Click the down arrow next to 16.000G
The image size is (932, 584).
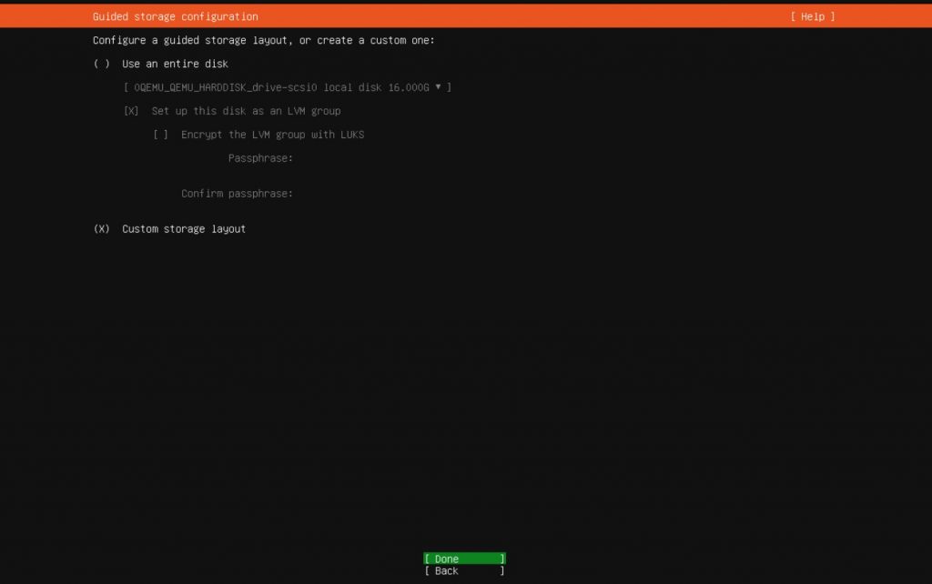pos(438,87)
